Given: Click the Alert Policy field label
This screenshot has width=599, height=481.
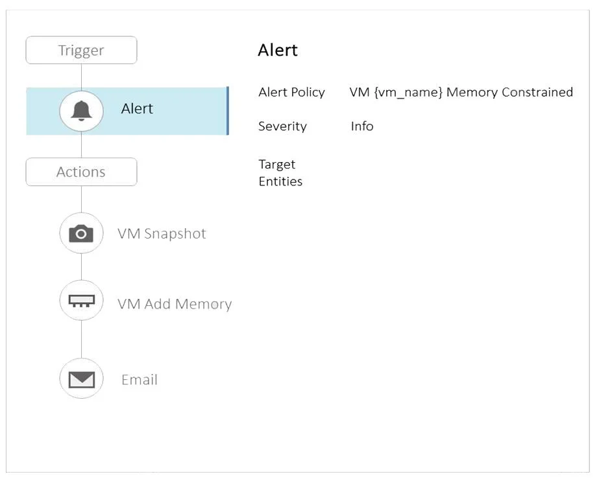Looking at the screenshot, I should pyautogui.click(x=291, y=92).
